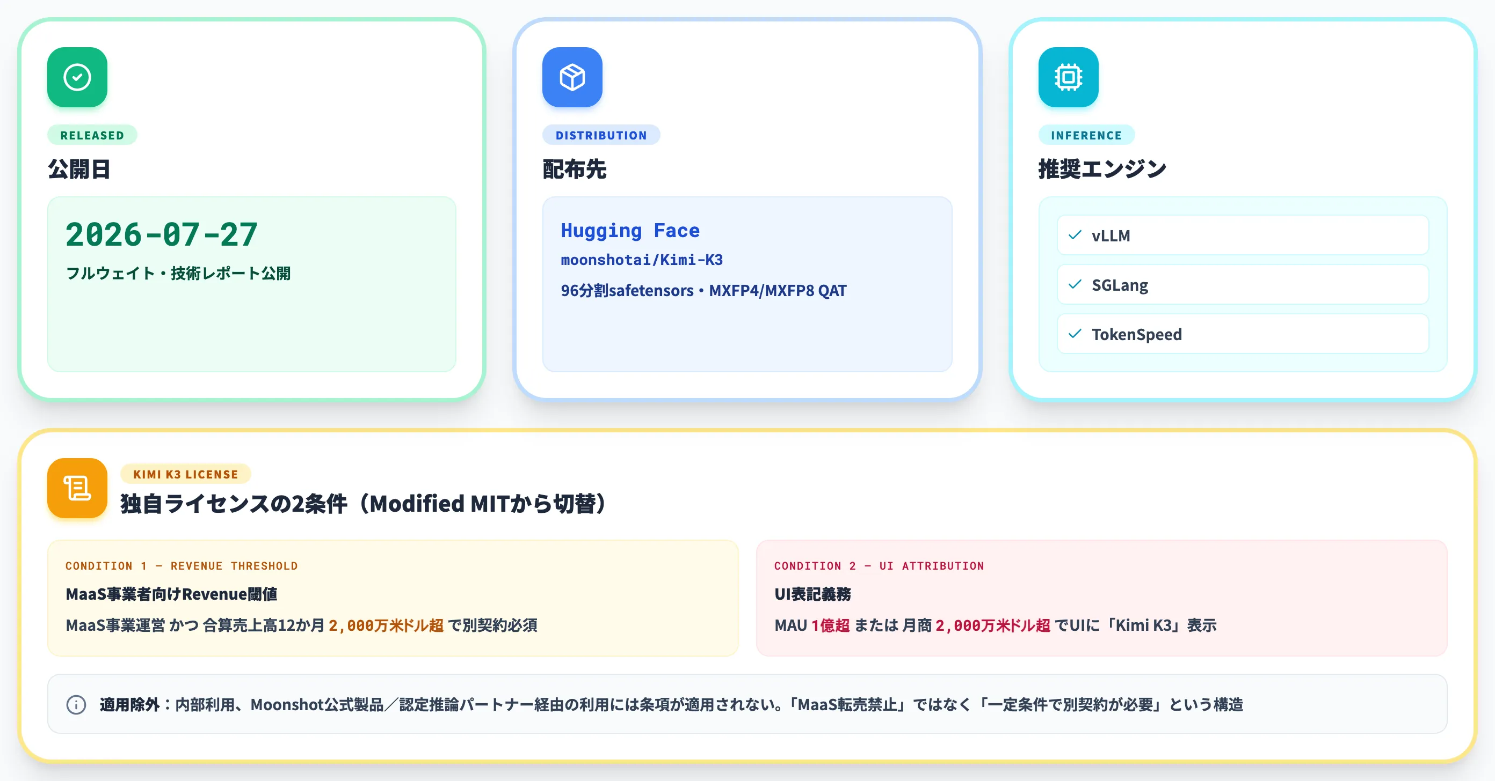The width and height of the screenshot is (1495, 781).
Task: Click the MaaS事業者向けRevenue閾値 title
Action: pyautogui.click(x=172, y=594)
